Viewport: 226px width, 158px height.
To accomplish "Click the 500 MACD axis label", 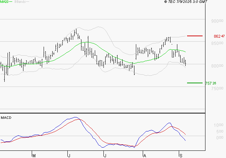I will pos(220,131).
